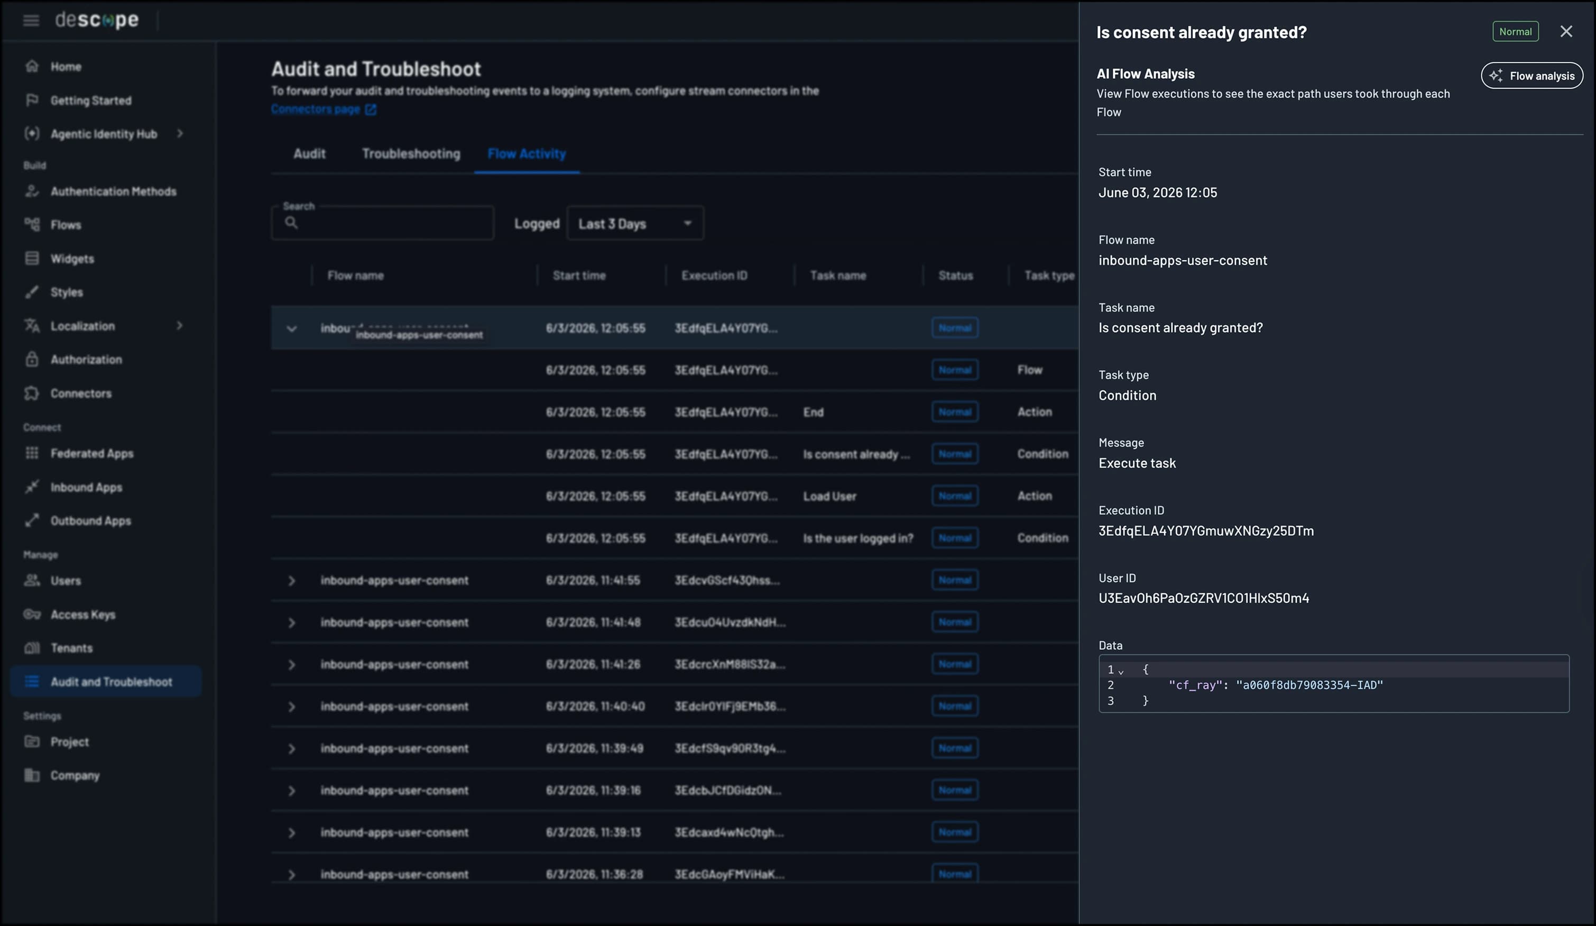Click the Start time column header
1596x926 pixels.
click(579, 276)
